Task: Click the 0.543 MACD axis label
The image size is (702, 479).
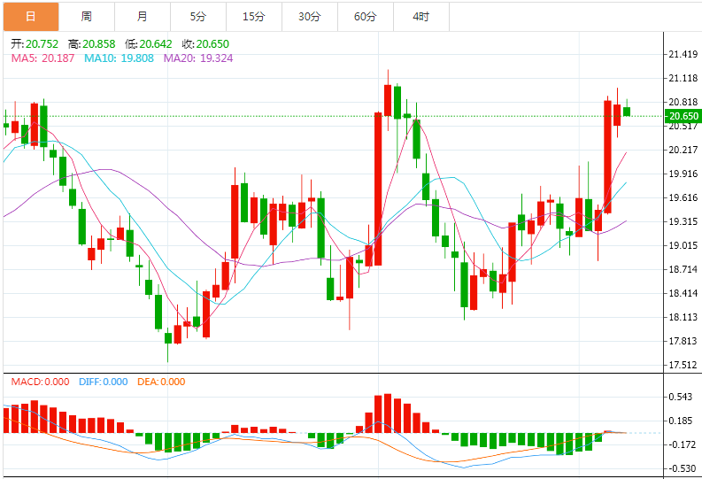Action: tap(683, 397)
